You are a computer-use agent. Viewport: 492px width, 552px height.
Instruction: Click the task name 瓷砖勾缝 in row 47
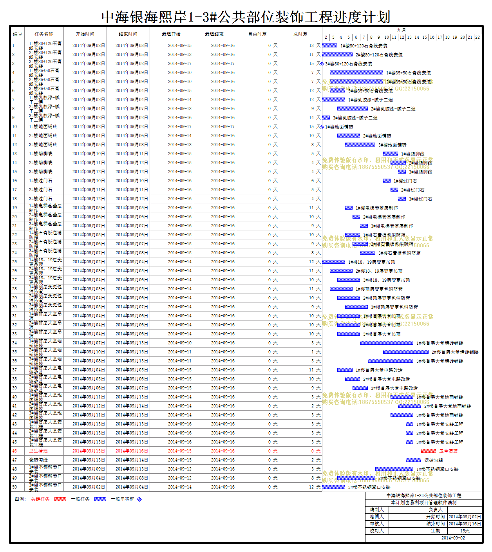point(38,460)
